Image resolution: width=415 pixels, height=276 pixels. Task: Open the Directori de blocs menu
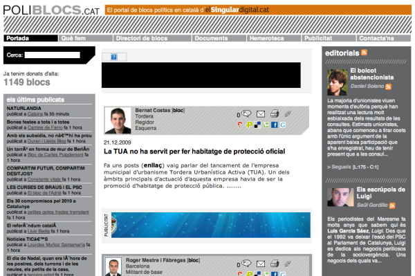pyautogui.click(x=153, y=38)
